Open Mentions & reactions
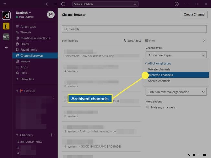This screenshot has width=211, height=158. tap(35, 38)
